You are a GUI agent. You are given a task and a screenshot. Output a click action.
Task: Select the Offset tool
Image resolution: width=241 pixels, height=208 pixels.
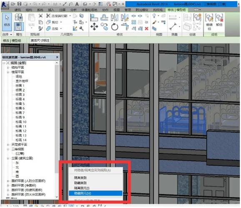coord(104,17)
